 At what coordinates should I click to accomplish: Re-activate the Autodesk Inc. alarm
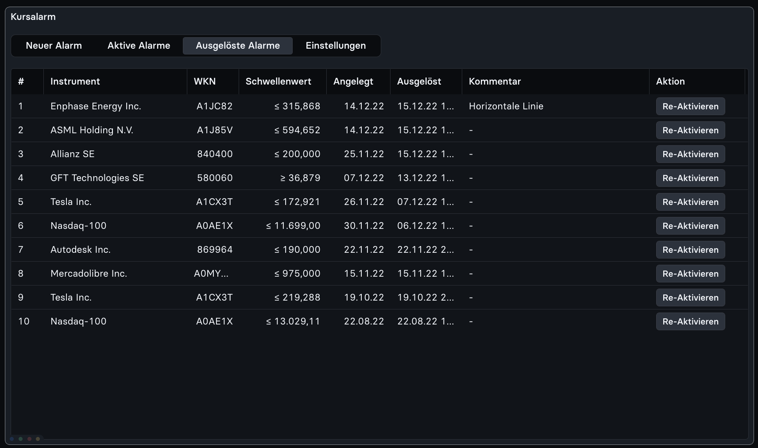pyautogui.click(x=690, y=250)
